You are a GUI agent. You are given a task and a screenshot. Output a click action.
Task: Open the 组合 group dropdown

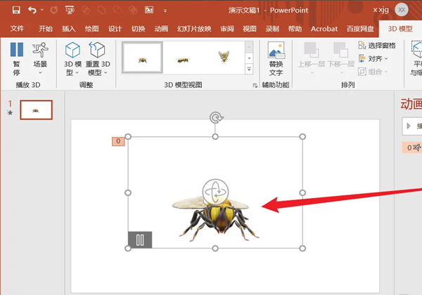tap(373, 72)
